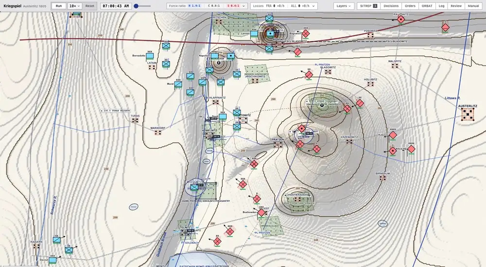Adjust the time slider handle
The height and width of the screenshot is (267, 486).
(136, 6)
